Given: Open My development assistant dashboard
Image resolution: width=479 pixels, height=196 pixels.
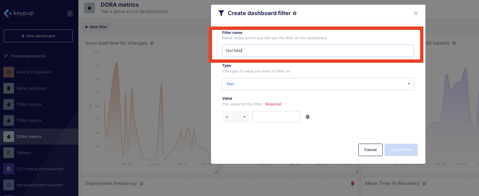Looking at the screenshot, I should pyautogui.click(x=40, y=185).
